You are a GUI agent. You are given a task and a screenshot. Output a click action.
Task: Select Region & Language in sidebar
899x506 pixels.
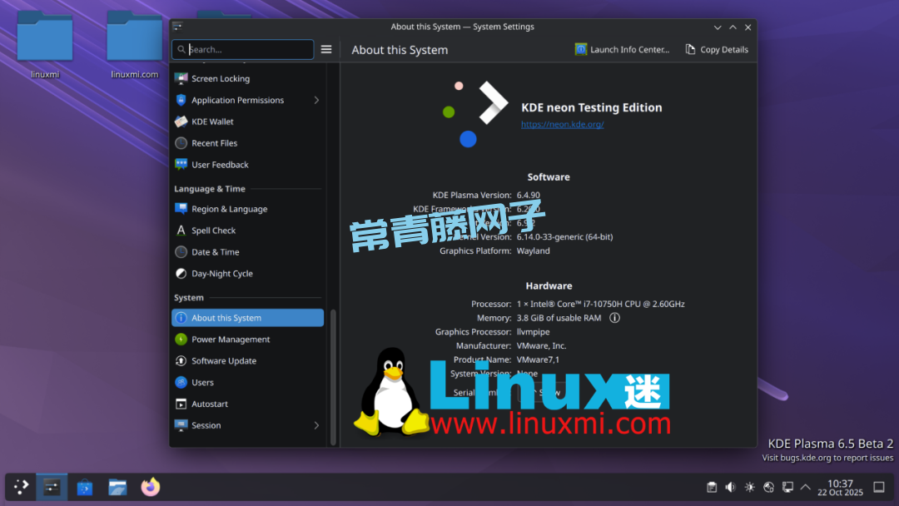point(229,209)
